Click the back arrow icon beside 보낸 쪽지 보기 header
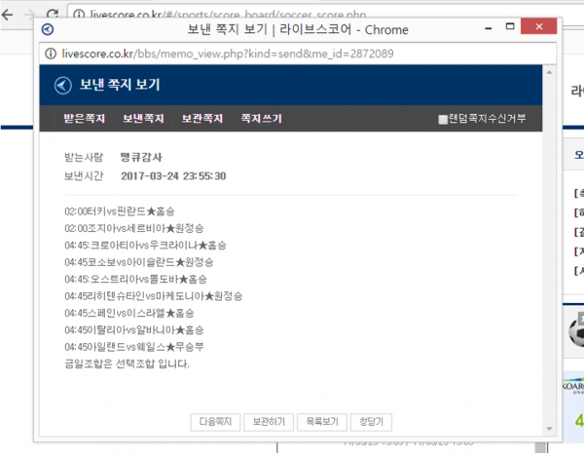This screenshot has width=584, height=458. (x=62, y=86)
